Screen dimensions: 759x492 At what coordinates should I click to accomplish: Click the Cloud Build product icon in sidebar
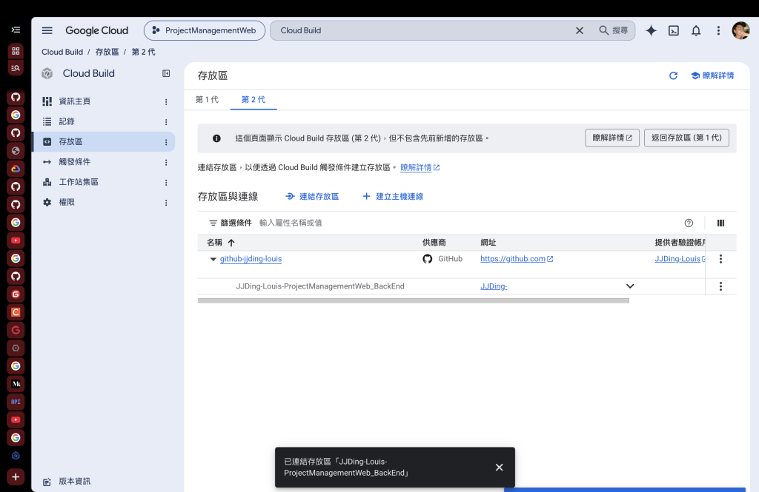[x=47, y=73]
